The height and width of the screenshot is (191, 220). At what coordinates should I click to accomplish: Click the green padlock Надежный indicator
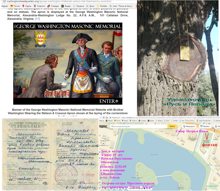tap(115, 118)
